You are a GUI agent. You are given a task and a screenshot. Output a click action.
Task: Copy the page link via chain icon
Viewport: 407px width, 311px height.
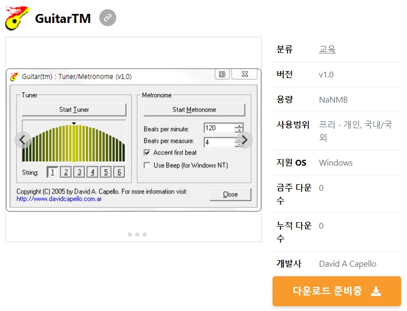108,18
